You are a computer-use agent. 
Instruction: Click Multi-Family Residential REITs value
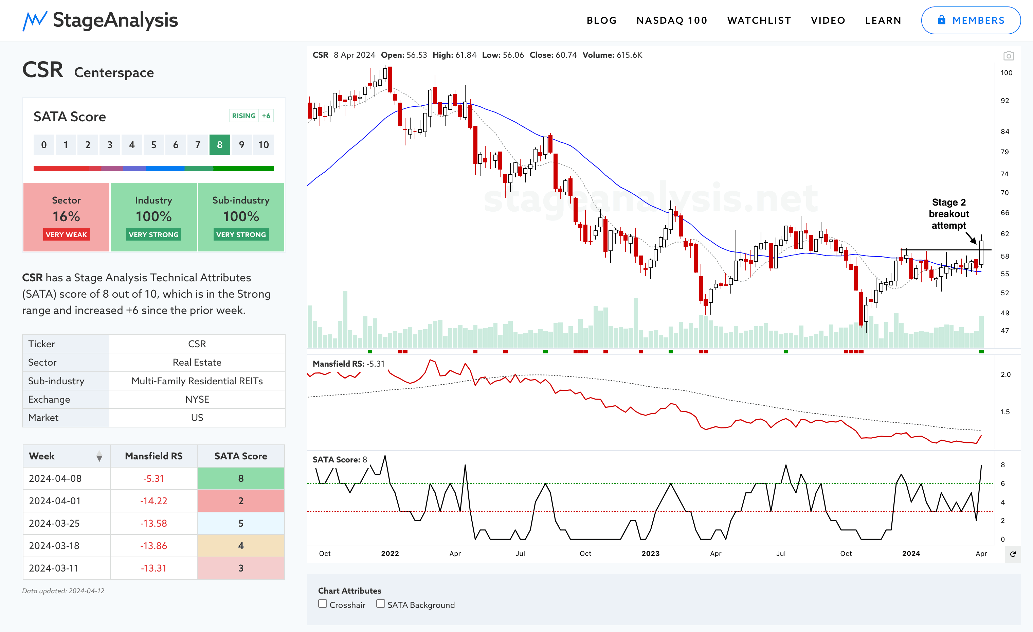(x=197, y=381)
